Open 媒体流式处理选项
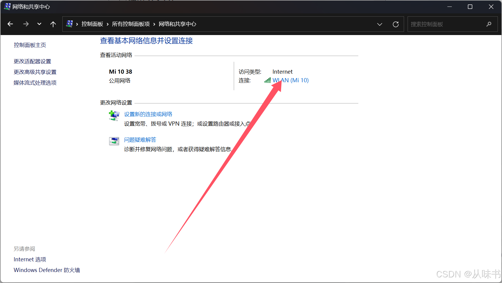The width and height of the screenshot is (502, 283). pos(35,83)
